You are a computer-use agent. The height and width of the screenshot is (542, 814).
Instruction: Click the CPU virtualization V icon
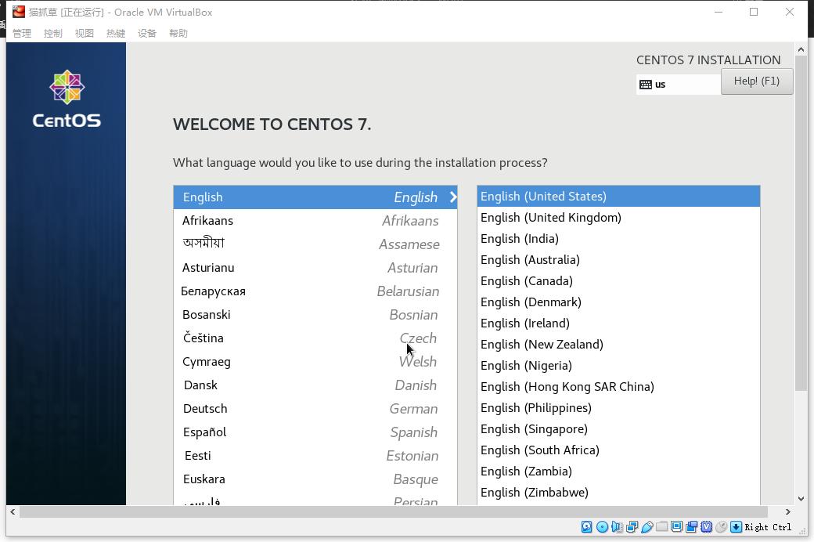click(707, 527)
